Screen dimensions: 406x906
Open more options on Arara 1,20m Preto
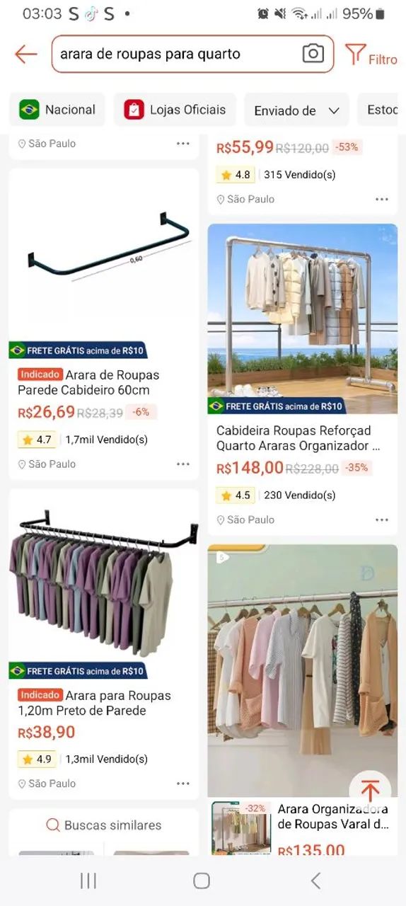point(183,784)
